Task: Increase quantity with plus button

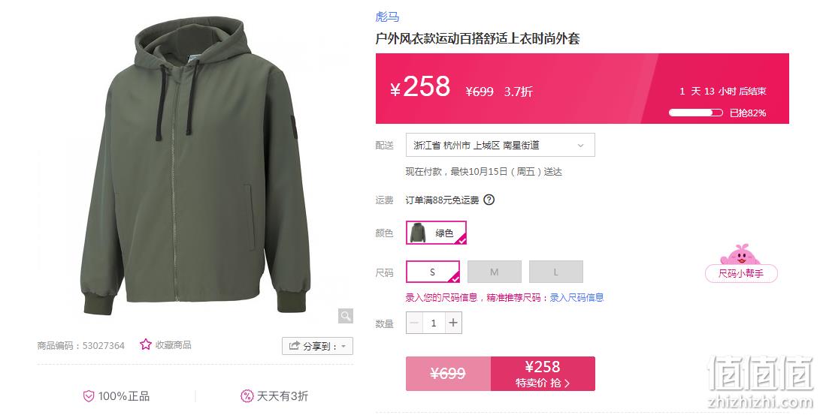Action: [453, 323]
